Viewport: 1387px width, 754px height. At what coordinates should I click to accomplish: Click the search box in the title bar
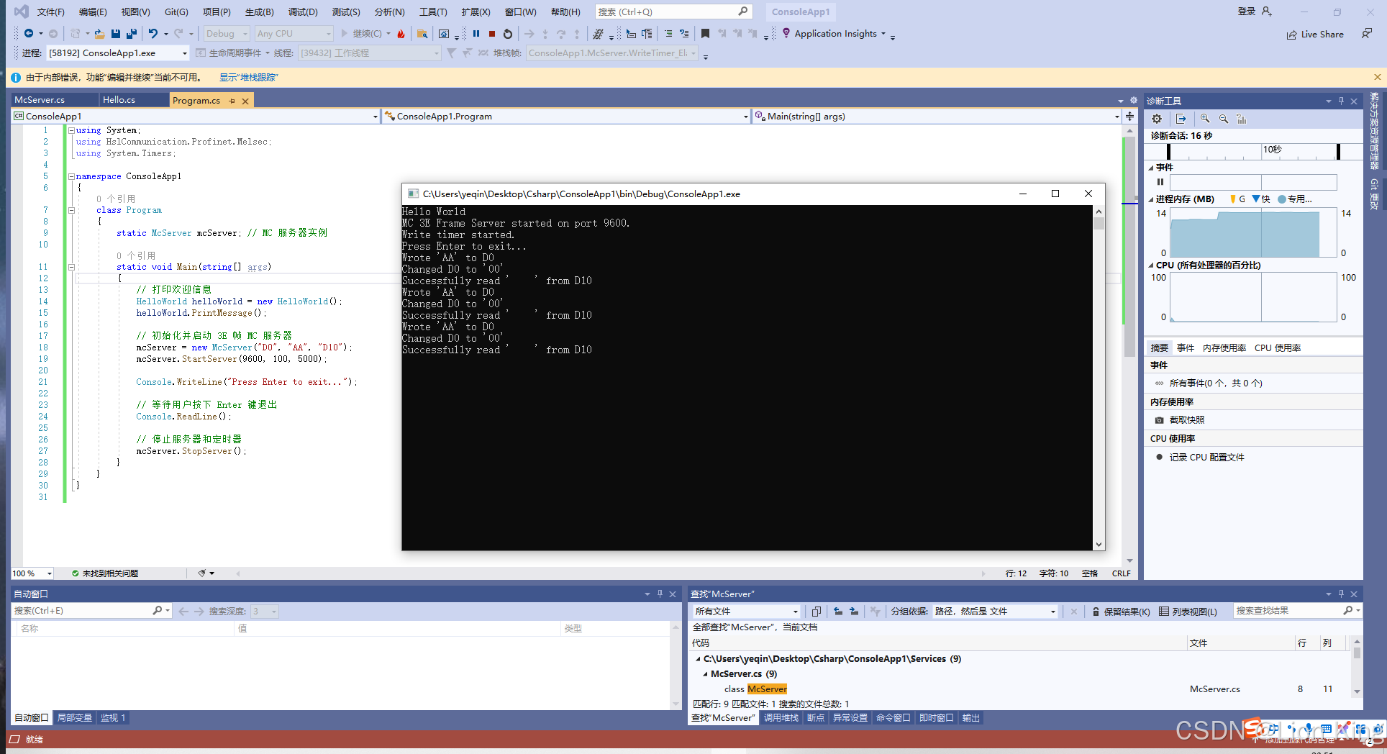[x=666, y=12]
